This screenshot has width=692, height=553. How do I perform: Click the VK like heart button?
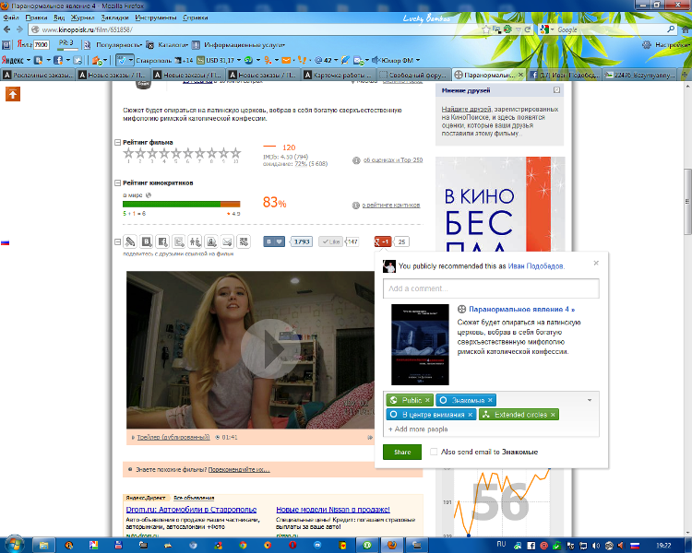(274, 241)
